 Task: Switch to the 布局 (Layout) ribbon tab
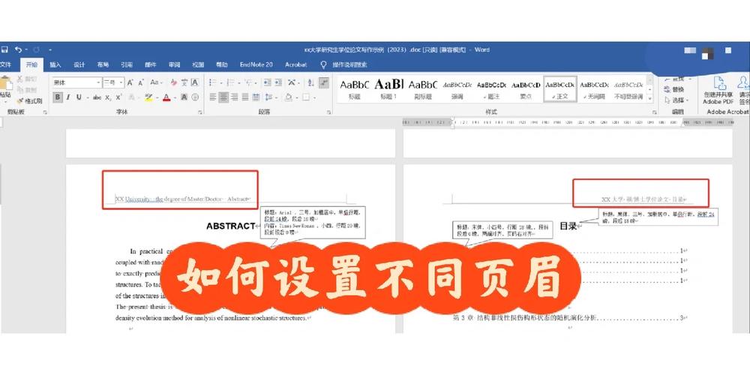(103, 64)
